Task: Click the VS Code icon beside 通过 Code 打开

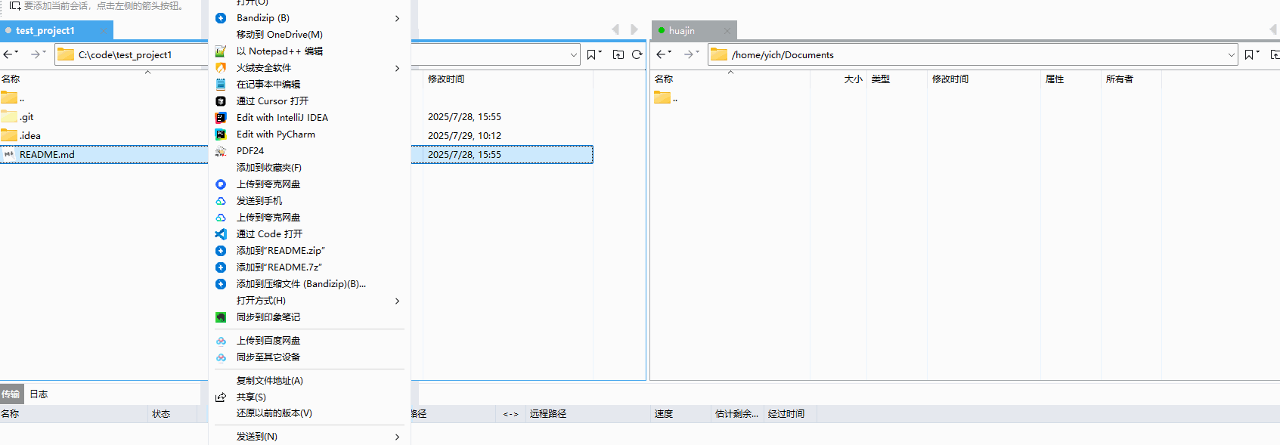Action: point(221,234)
